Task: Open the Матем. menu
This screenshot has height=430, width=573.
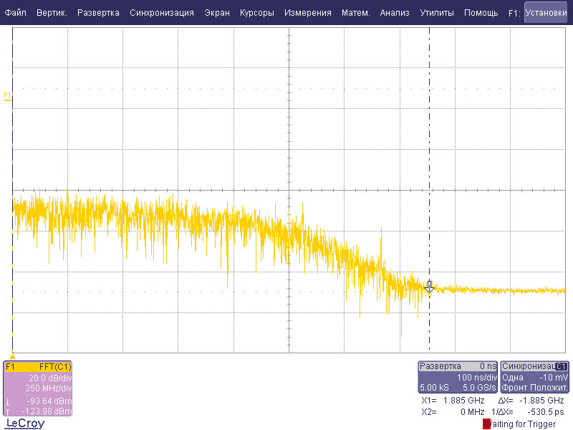Action: pyautogui.click(x=355, y=13)
